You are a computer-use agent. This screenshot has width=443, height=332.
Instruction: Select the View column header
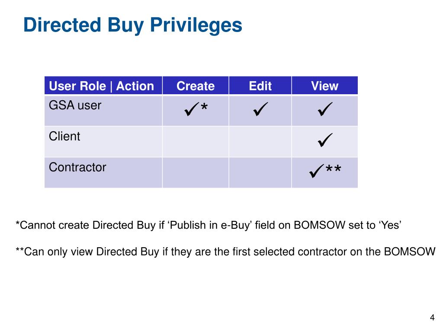pos(324,86)
